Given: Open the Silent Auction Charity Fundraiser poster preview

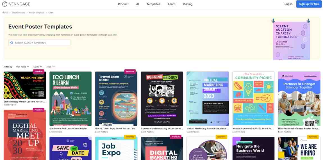Looking at the screenshot, I should point(291,41).
